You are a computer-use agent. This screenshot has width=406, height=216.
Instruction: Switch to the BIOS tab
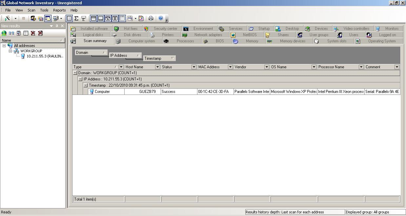click(219, 41)
